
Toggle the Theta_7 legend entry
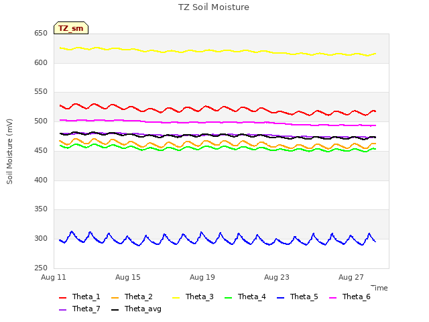point(80,309)
